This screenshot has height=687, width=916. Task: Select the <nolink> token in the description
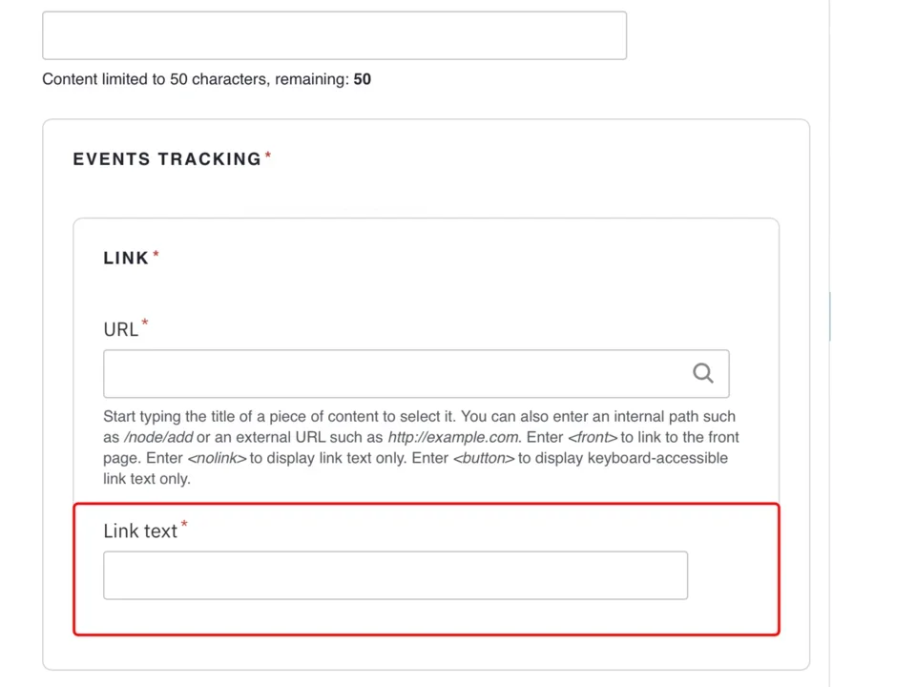(x=216, y=458)
